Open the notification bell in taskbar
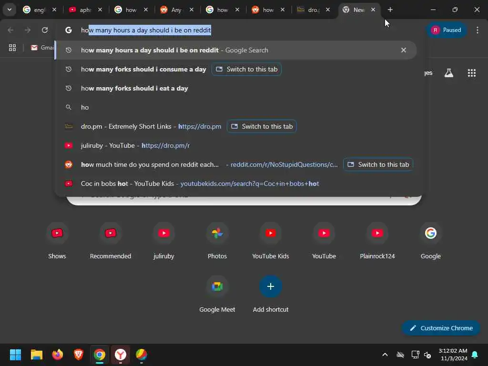 click(x=475, y=355)
